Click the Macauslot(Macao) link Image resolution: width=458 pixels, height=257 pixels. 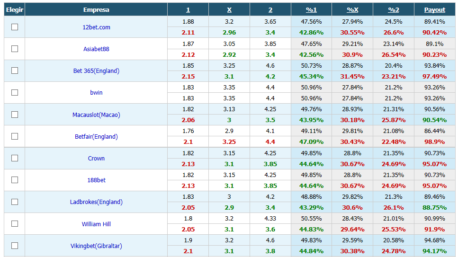point(97,115)
